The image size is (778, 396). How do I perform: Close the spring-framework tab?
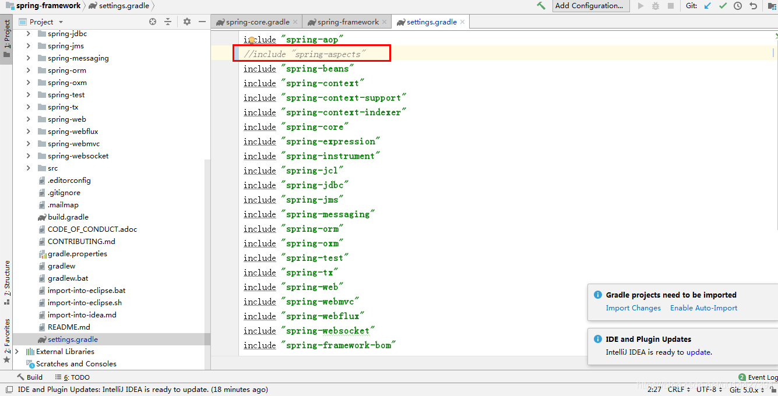coord(385,22)
